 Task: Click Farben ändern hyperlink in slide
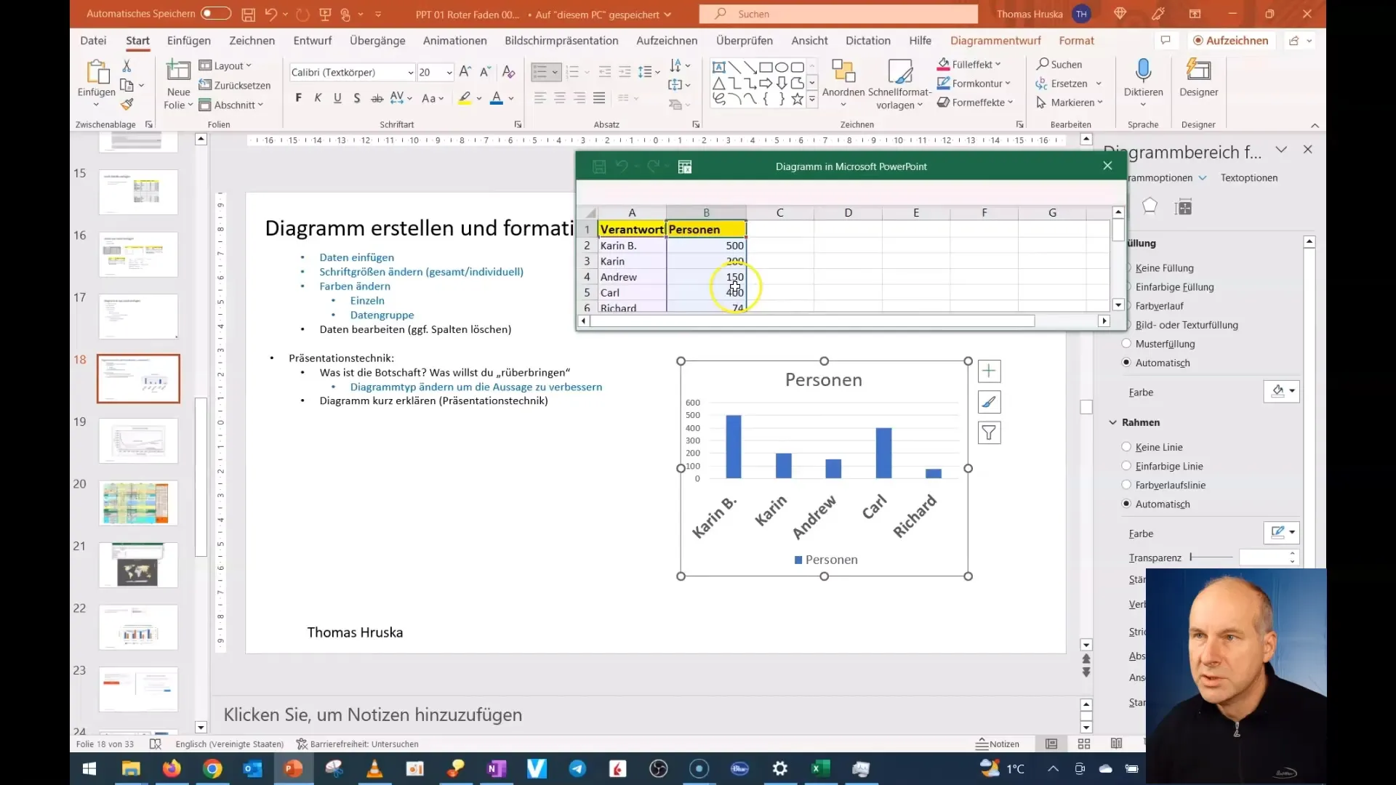[x=355, y=286]
